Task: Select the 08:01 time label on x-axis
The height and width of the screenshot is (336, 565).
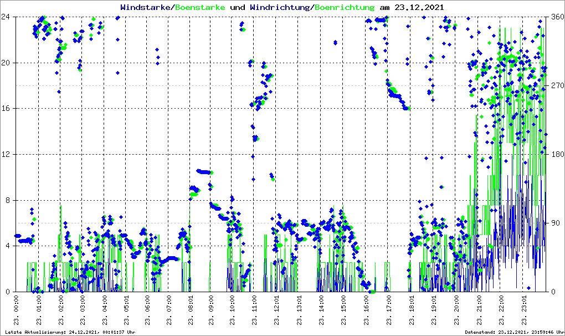Action: point(191,310)
